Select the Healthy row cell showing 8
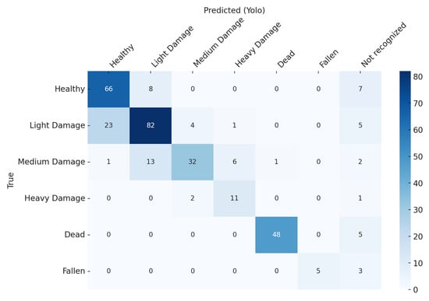This screenshot has height=301, width=429. coord(151,89)
